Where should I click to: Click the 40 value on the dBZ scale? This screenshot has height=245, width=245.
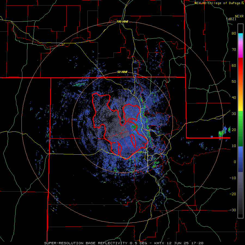pyautogui.click(x=234, y=98)
